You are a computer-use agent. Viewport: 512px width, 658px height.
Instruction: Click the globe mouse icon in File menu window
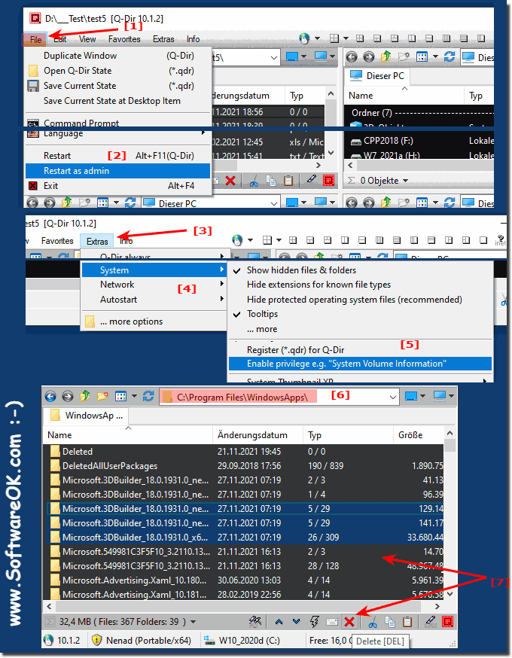tap(304, 38)
